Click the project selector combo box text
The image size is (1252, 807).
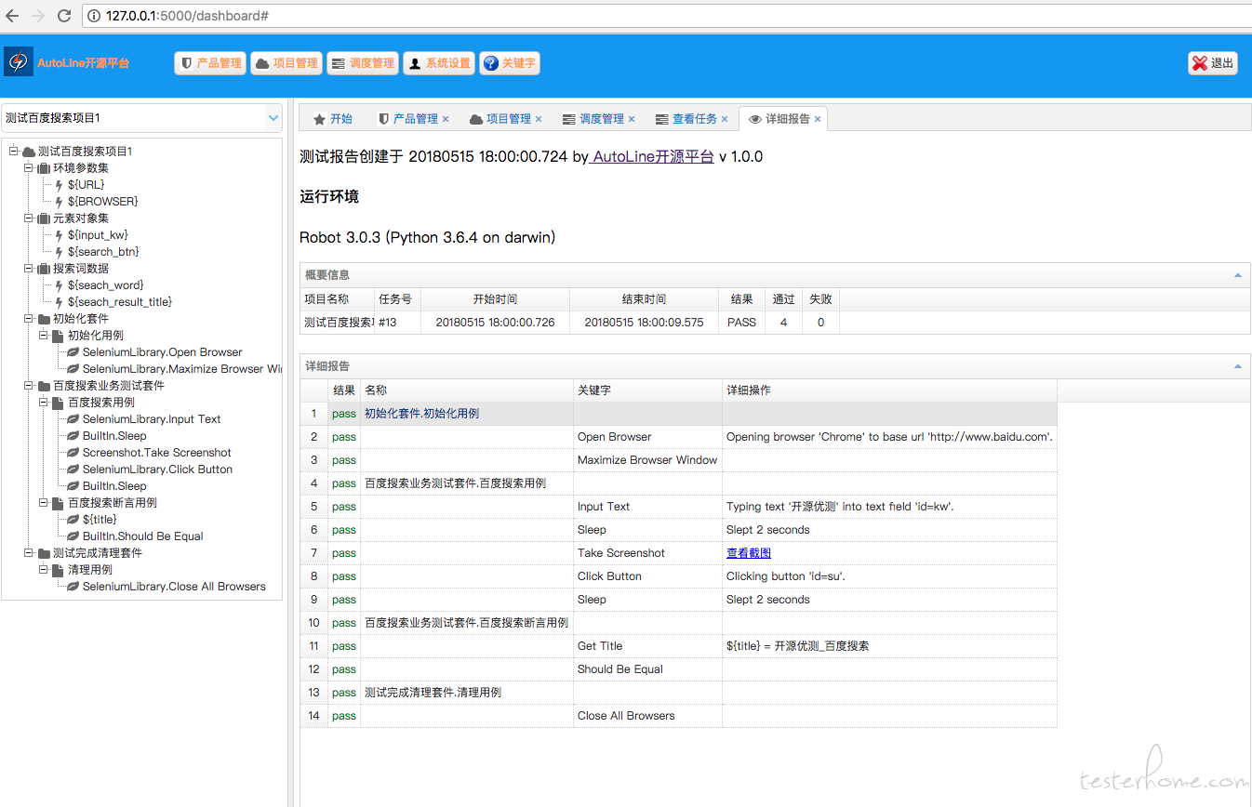coord(132,118)
